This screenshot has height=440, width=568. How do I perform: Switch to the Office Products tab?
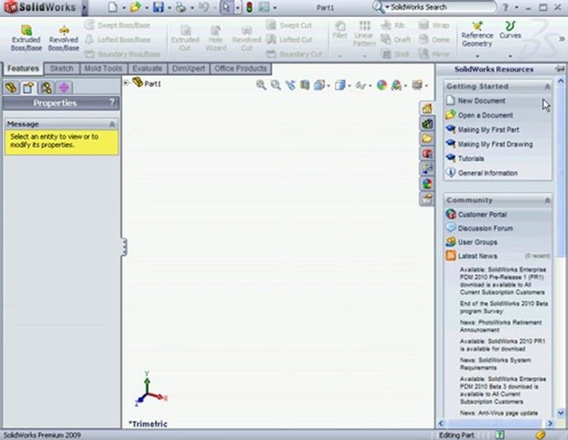241,68
